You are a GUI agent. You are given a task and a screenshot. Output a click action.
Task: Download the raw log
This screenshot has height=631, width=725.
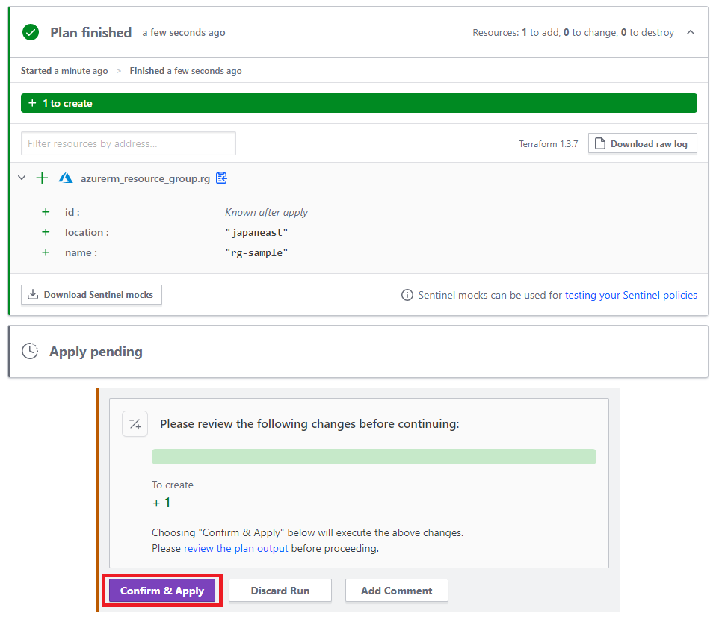coord(643,143)
